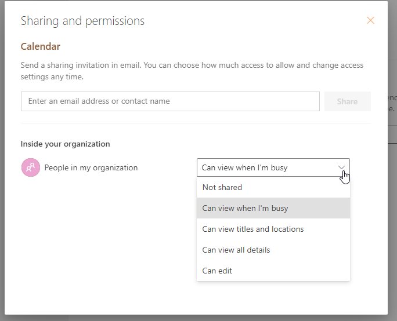
Task: Choose 'Can view when I'm busy' in list
Action: 273,208
